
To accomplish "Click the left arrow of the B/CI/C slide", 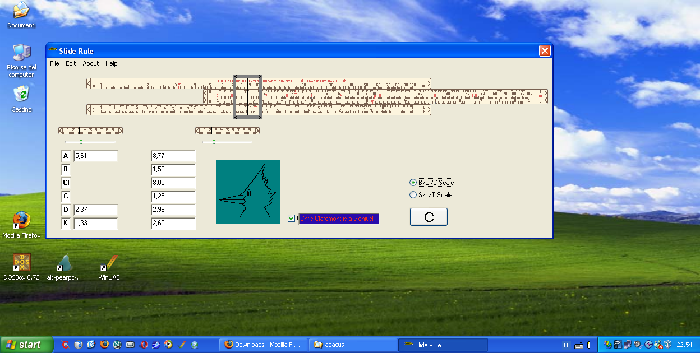I will pyautogui.click(x=206, y=96).
